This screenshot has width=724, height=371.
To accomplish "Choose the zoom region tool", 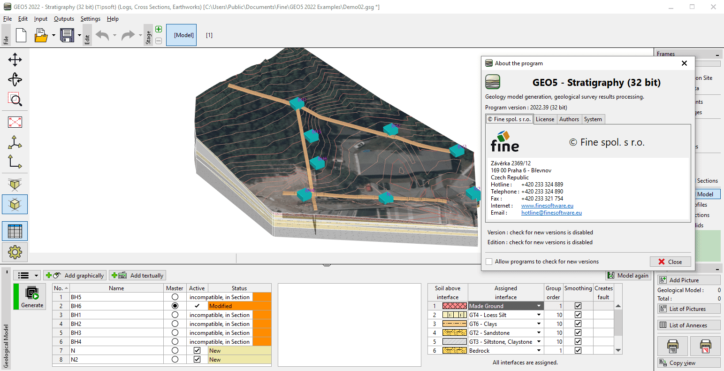I will pos(15,99).
